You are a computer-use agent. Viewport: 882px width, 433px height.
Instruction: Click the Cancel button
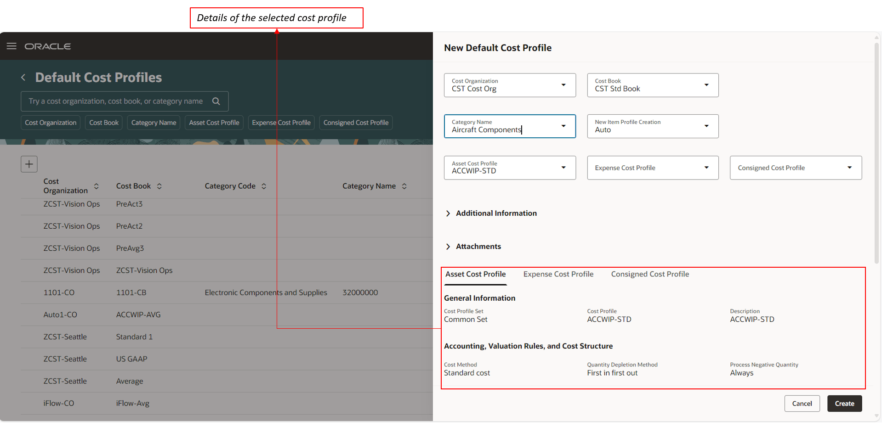coord(802,403)
